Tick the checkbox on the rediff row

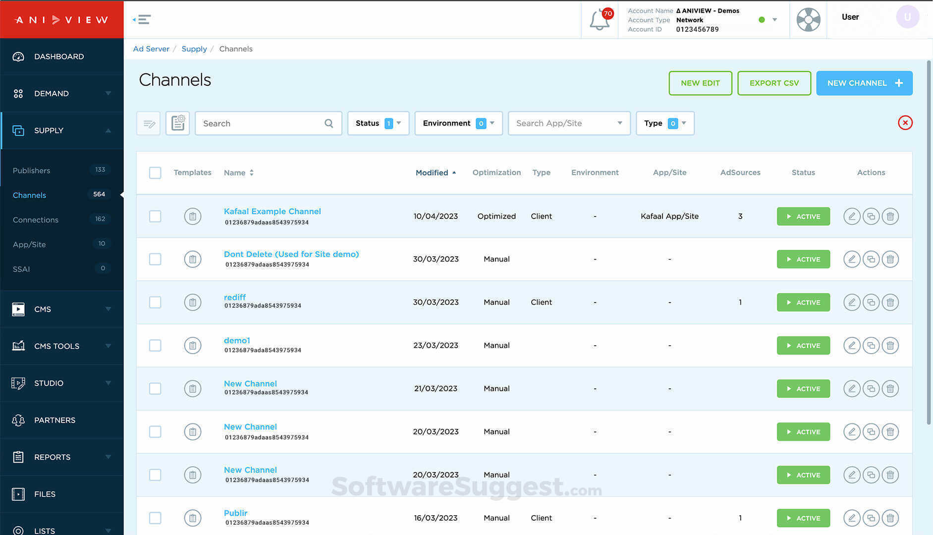click(x=155, y=302)
